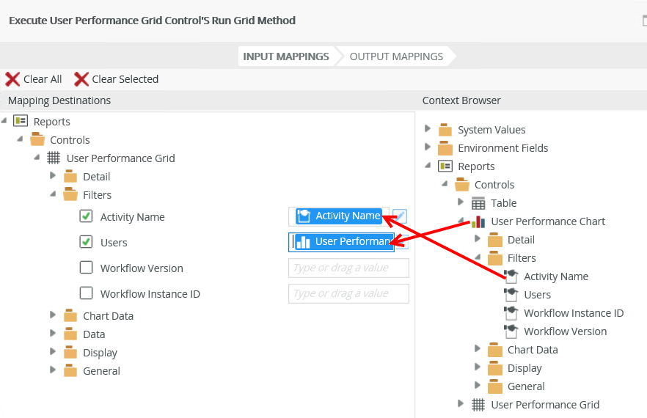Click the grid icon beside User Performance Grid destination

click(54, 158)
